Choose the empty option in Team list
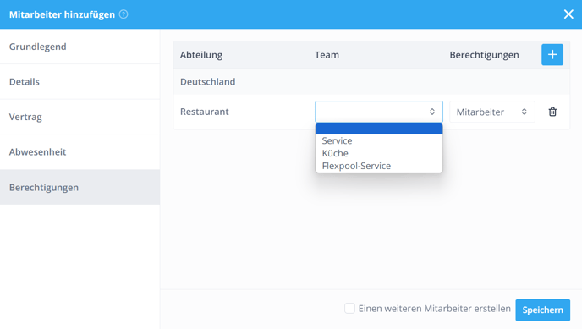The height and width of the screenshot is (329, 582). pos(379,129)
